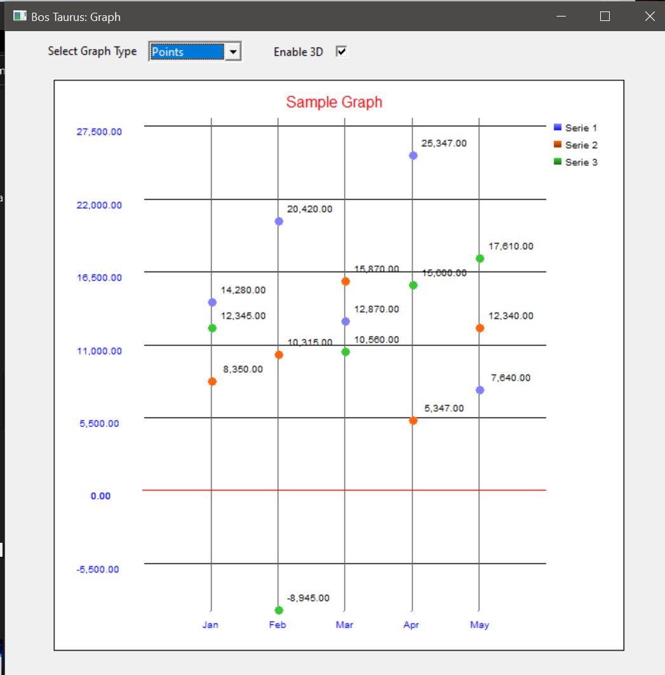
Task: Click the 'Points' graph type field
Action: coord(187,52)
